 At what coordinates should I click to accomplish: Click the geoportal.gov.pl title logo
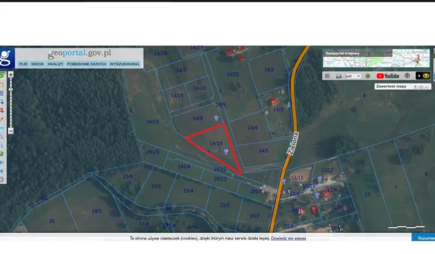[79, 53]
